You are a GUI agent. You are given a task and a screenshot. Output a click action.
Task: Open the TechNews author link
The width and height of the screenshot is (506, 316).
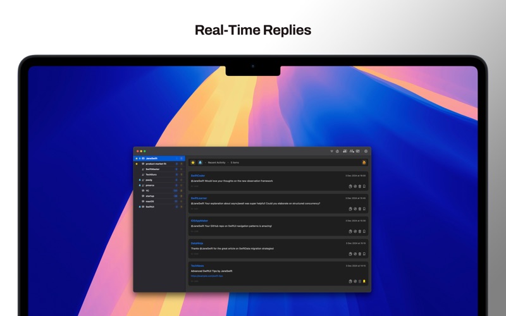(x=197, y=266)
